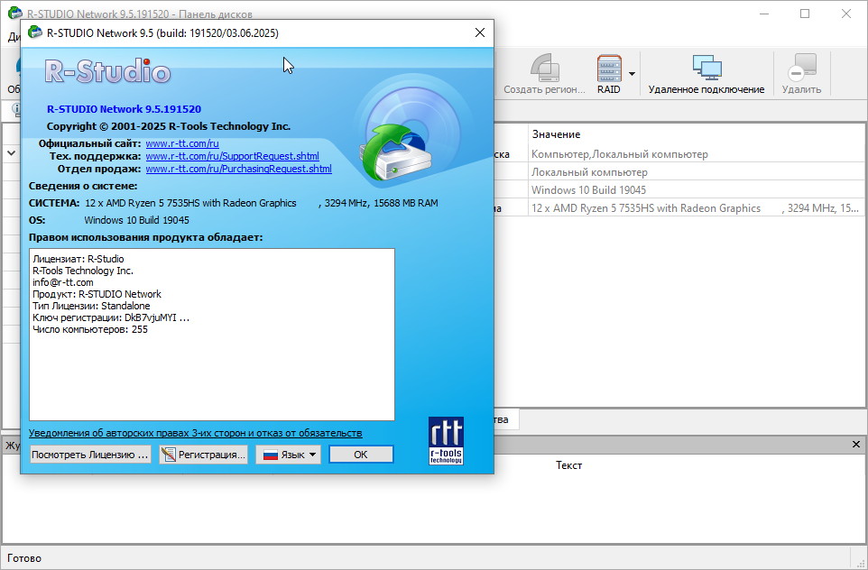Viewport: 868px width, 570px height.
Task: Click the R-Studio icon in main window title
Action: (x=15, y=13)
